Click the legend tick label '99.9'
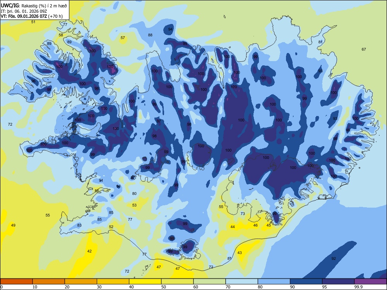The image size is (387, 290). (358, 287)
